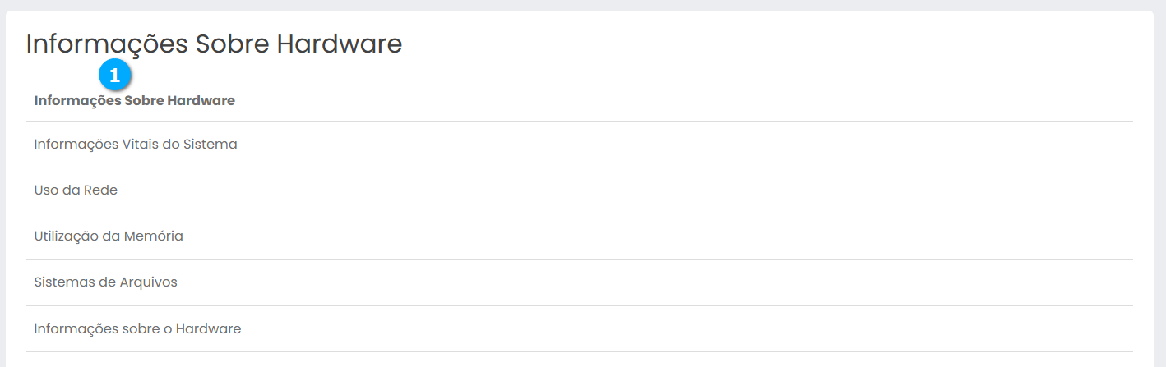
Task: Open Utilização da Memória section
Action: click(x=109, y=236)
